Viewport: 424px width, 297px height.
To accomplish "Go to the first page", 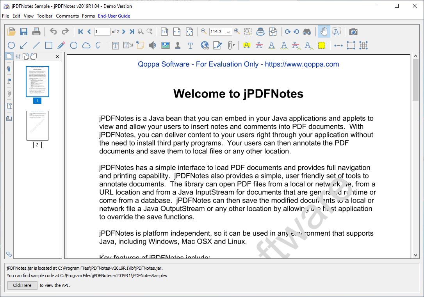I will click(80, 32).
